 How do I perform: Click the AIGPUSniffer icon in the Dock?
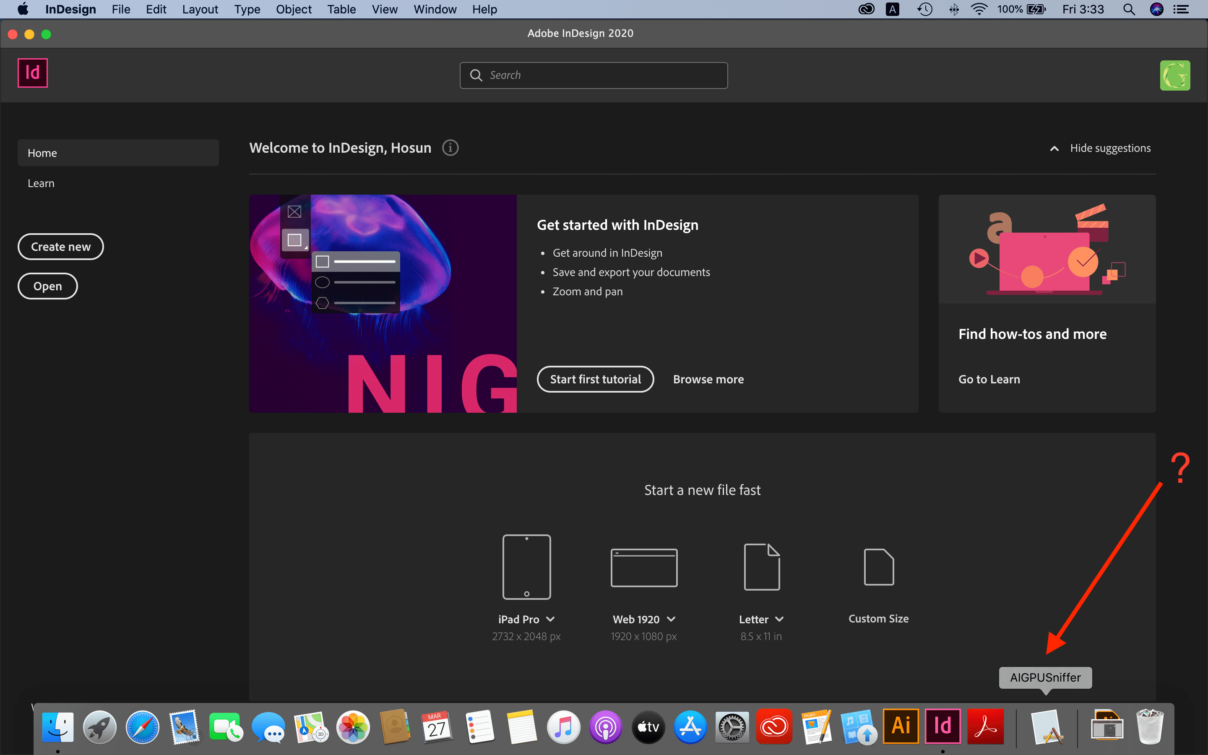(x=1046, y=726)
